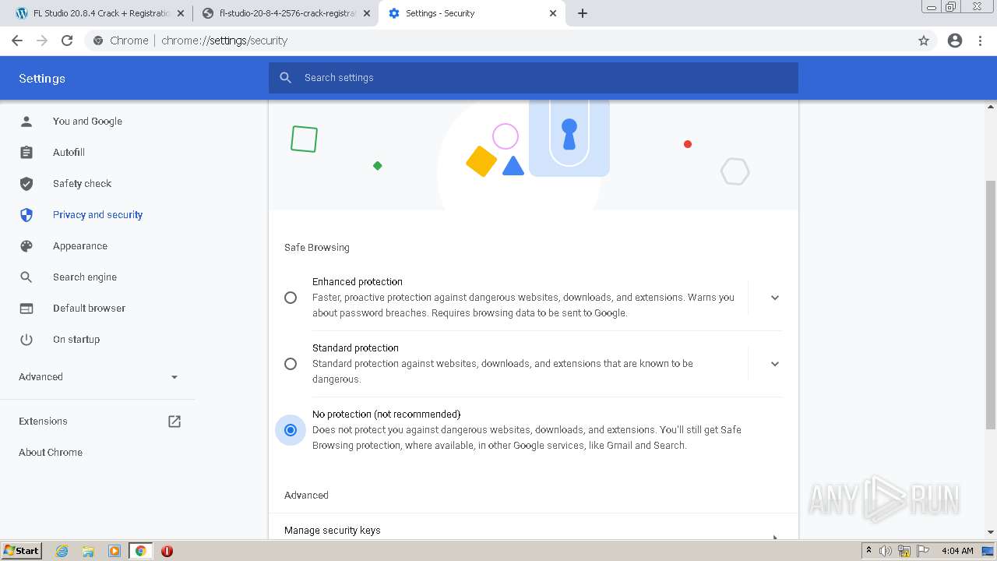Show hidden system tray icons arrow
This screenshot has width=997, height=561.
pyautogui.click(x=868, y=551)
